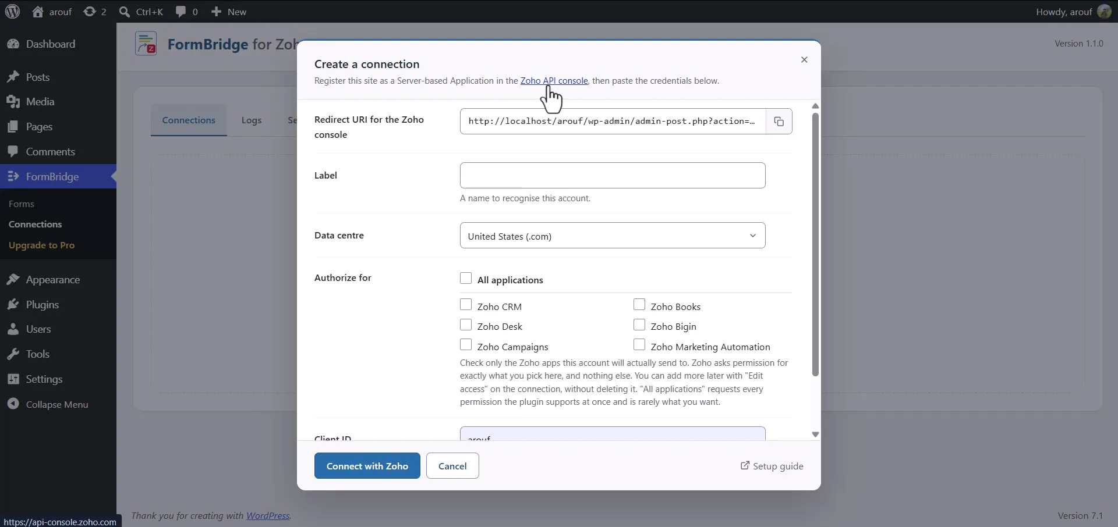Visit the arouf site home icon

(38, 12)
